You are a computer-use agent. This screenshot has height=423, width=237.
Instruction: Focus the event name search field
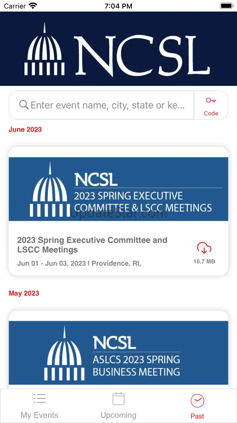tap(108, 105)
